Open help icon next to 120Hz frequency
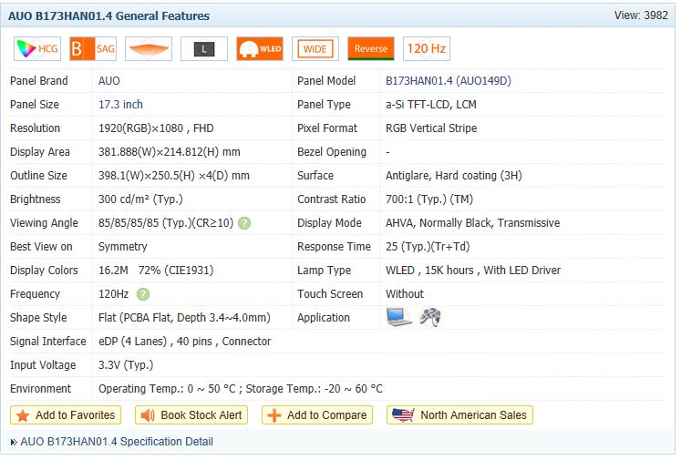681x460 pixels. point(143,294)
